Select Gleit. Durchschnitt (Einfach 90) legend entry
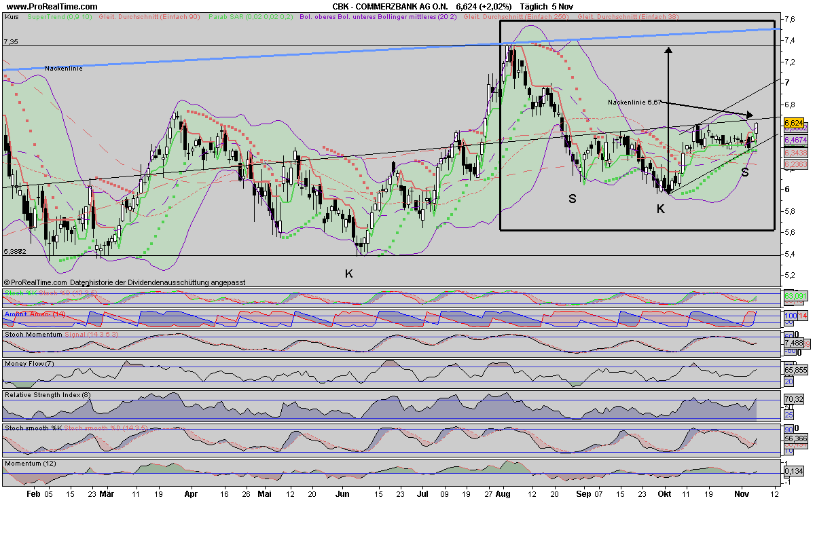This screenshot has height=543, width=815. (x=149, y=16)
